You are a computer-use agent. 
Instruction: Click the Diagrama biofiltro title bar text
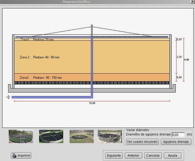tap(76, 2)
